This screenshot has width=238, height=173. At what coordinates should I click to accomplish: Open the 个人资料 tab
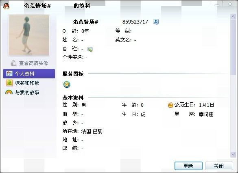[x=29, y=74]
